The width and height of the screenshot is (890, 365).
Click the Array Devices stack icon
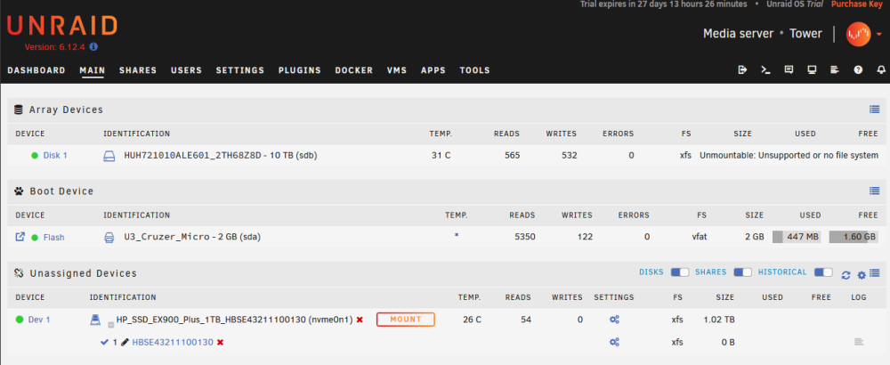(x=19, y=109)
